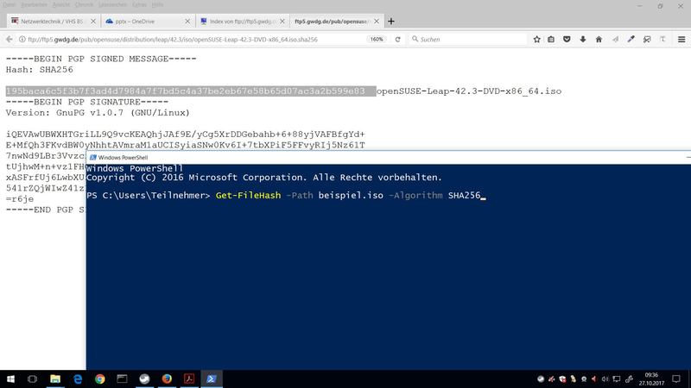The image size is (691, 388).
Task: Click the 'PS C:\Users\Teilnehmer>' prompt text
Action: tap(149, 196)
